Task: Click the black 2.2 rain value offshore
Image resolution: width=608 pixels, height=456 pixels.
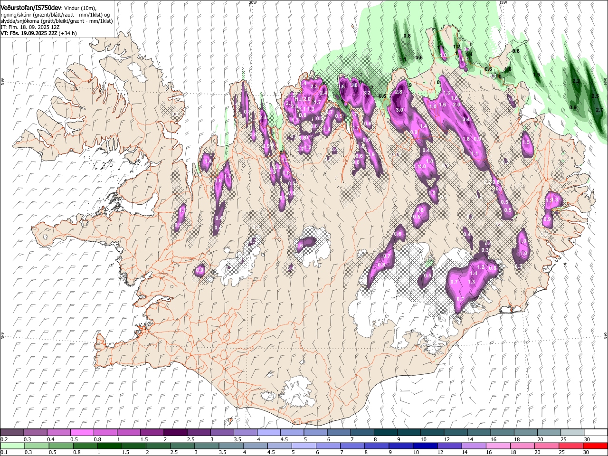Action: [x=576, y=81]
